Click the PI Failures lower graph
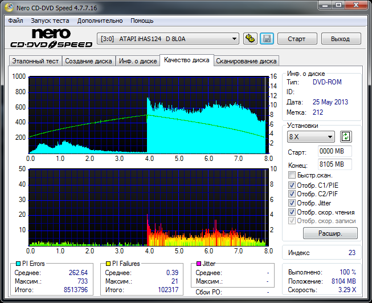Screen dimensions: 372x303 [149, 207]
